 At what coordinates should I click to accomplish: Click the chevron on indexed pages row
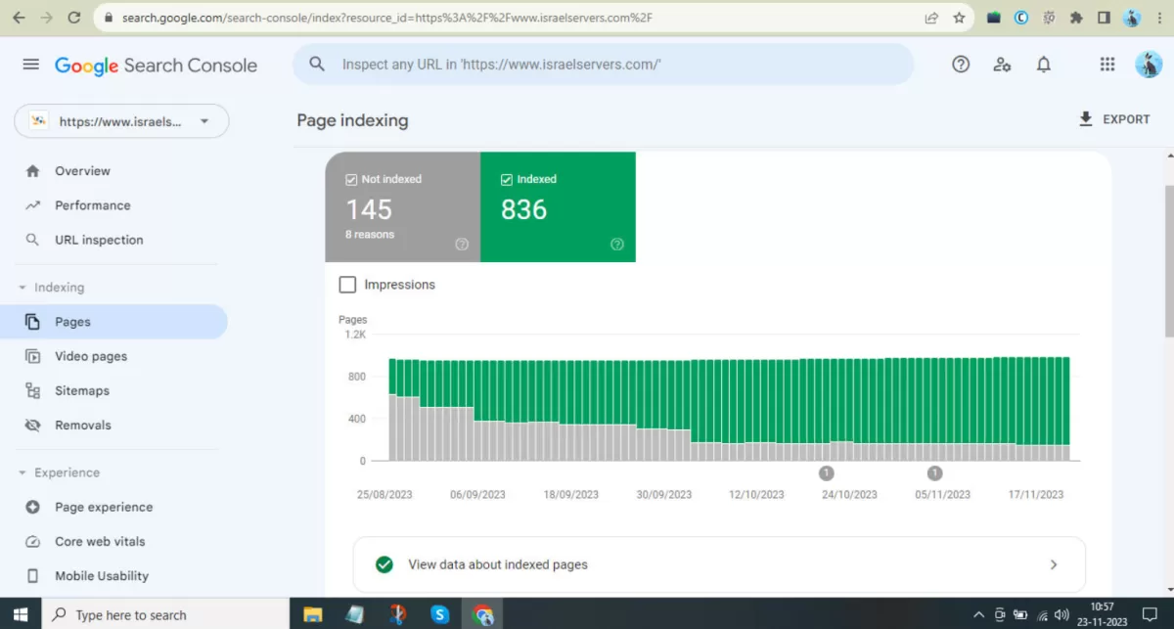click(x=1054, y=564)
